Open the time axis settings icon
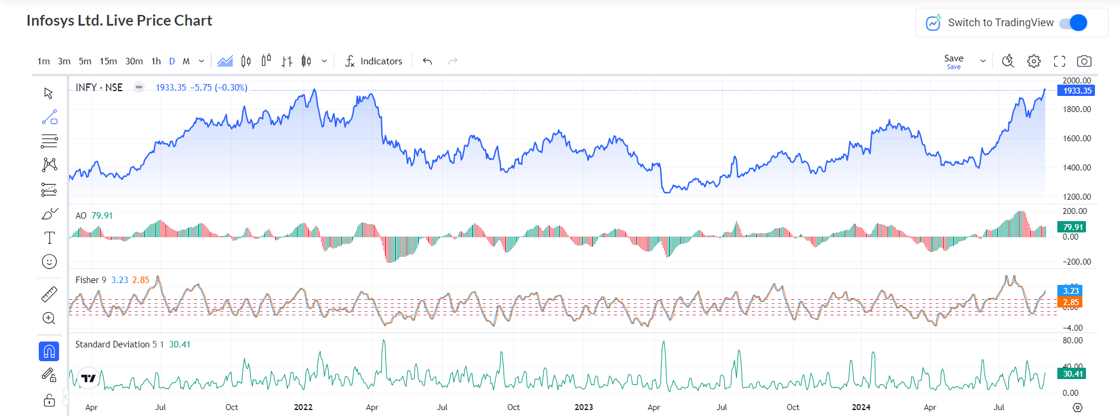The width and height of the screenshot is (1120, 416). coord(1077,408)
